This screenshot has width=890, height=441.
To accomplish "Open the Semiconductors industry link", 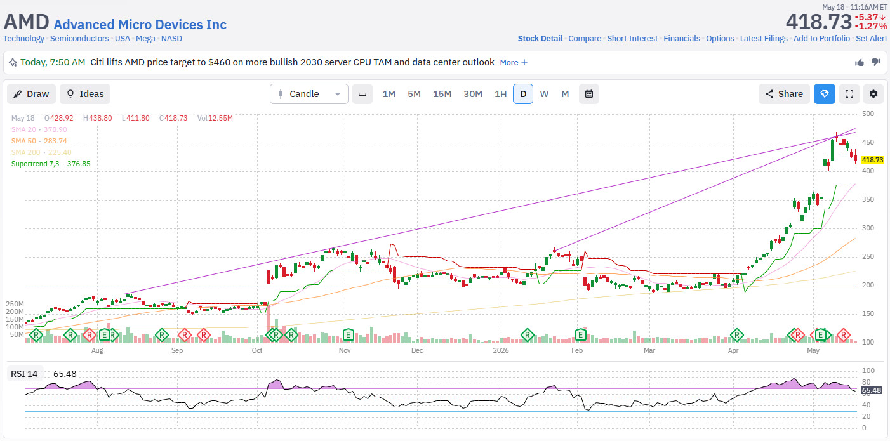I will pyautogui.click(x=79, y=39).
